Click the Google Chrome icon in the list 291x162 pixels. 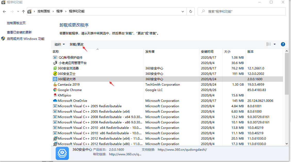coord(55,90)
